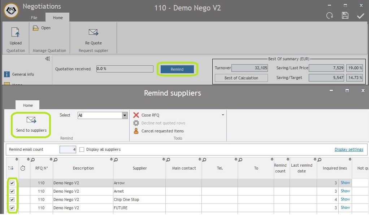Click the save floppy disk icon
Screen dimensions: 369x215
pos(345,16)
